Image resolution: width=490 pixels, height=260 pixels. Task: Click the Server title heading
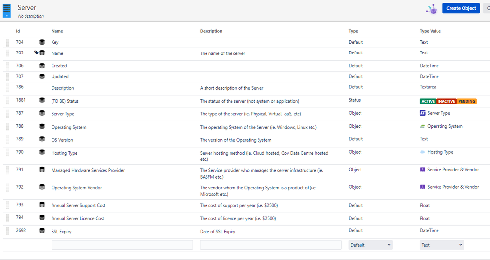click(27, 8)
